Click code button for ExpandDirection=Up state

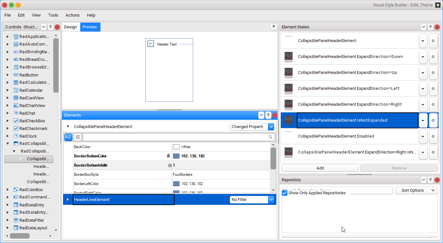point(433,73)
